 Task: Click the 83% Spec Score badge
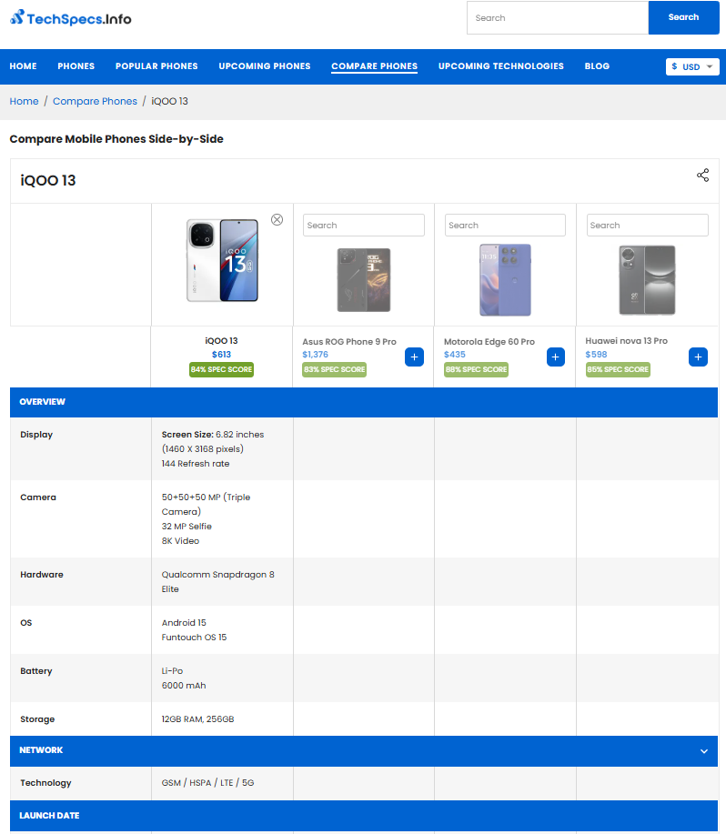pos(335,369)
